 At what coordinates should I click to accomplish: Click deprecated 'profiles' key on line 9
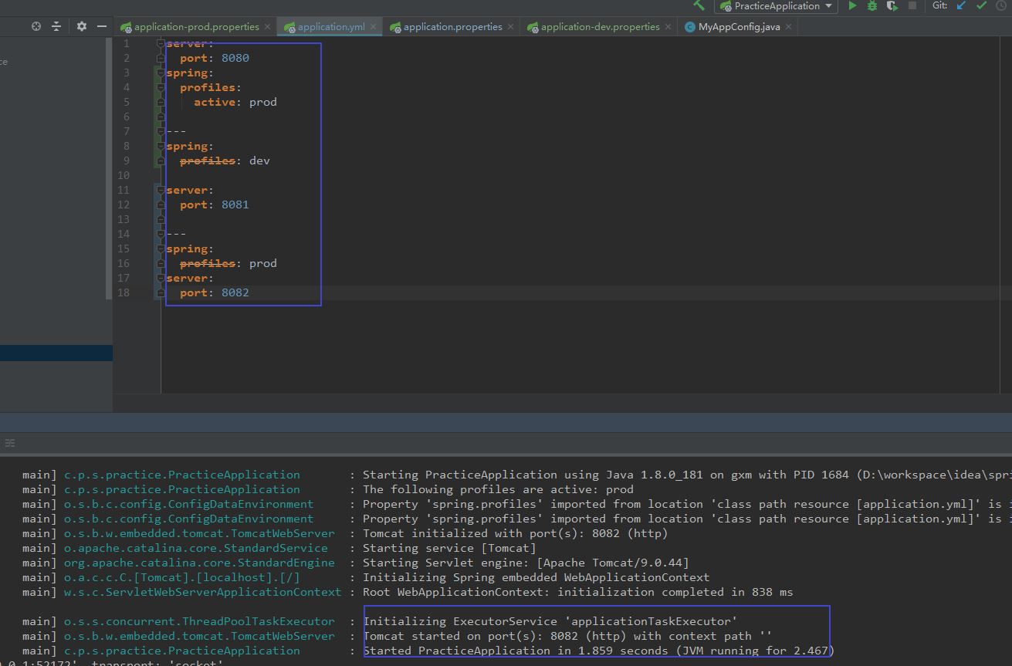(x=208, y=161)
